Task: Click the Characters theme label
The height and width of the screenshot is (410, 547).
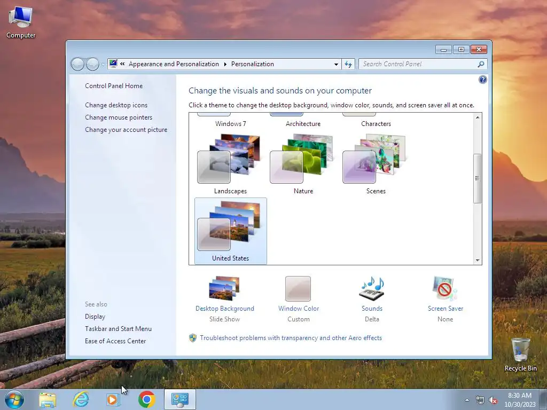Action: [x=376, y=124]
